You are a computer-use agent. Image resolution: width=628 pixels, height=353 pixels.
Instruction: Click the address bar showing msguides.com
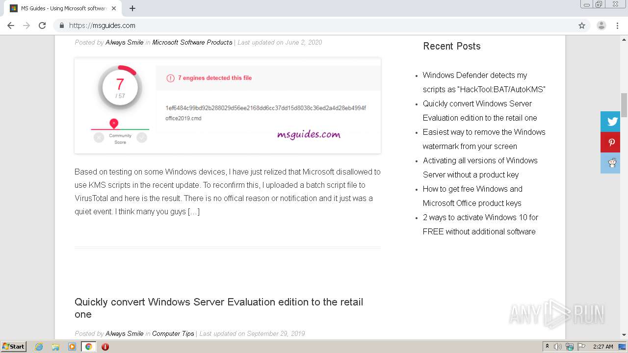[314, 25]
